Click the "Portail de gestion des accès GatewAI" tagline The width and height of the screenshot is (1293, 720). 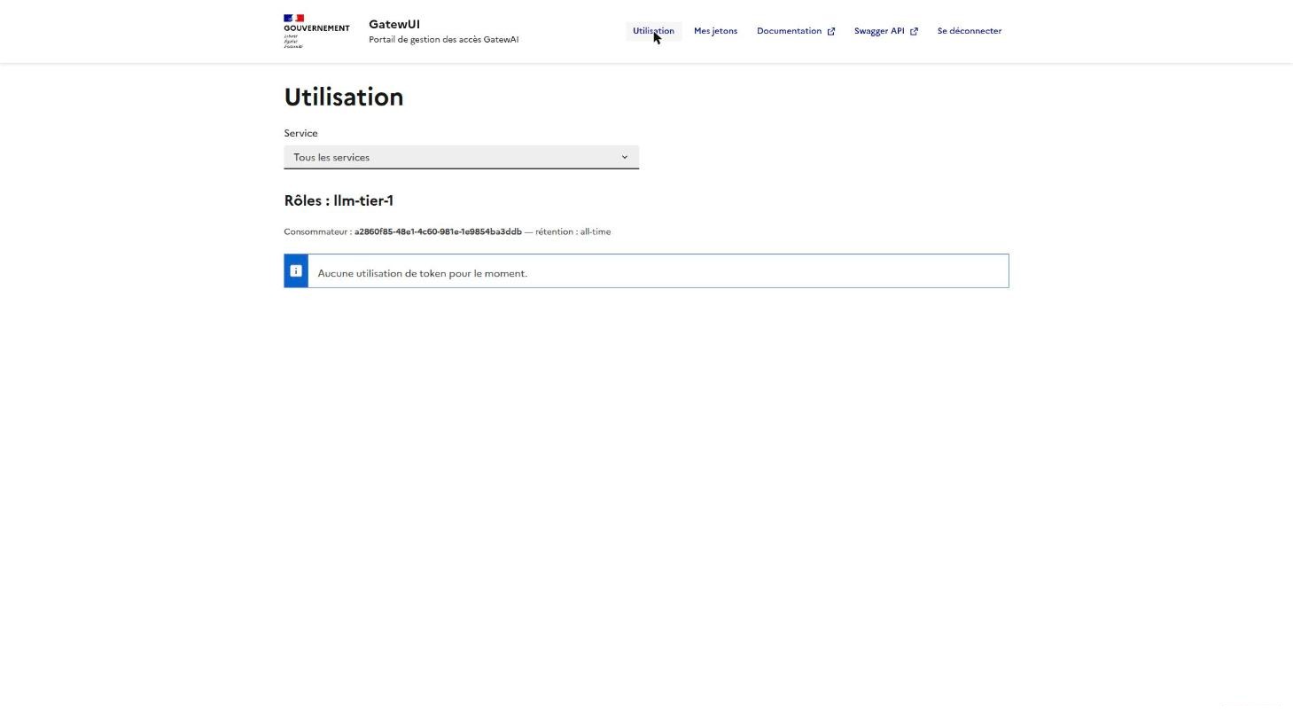point(443,39)
